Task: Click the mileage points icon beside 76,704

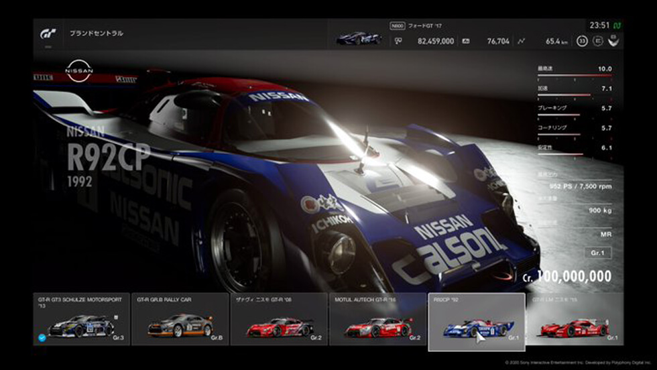Action: tap(465, 41)
